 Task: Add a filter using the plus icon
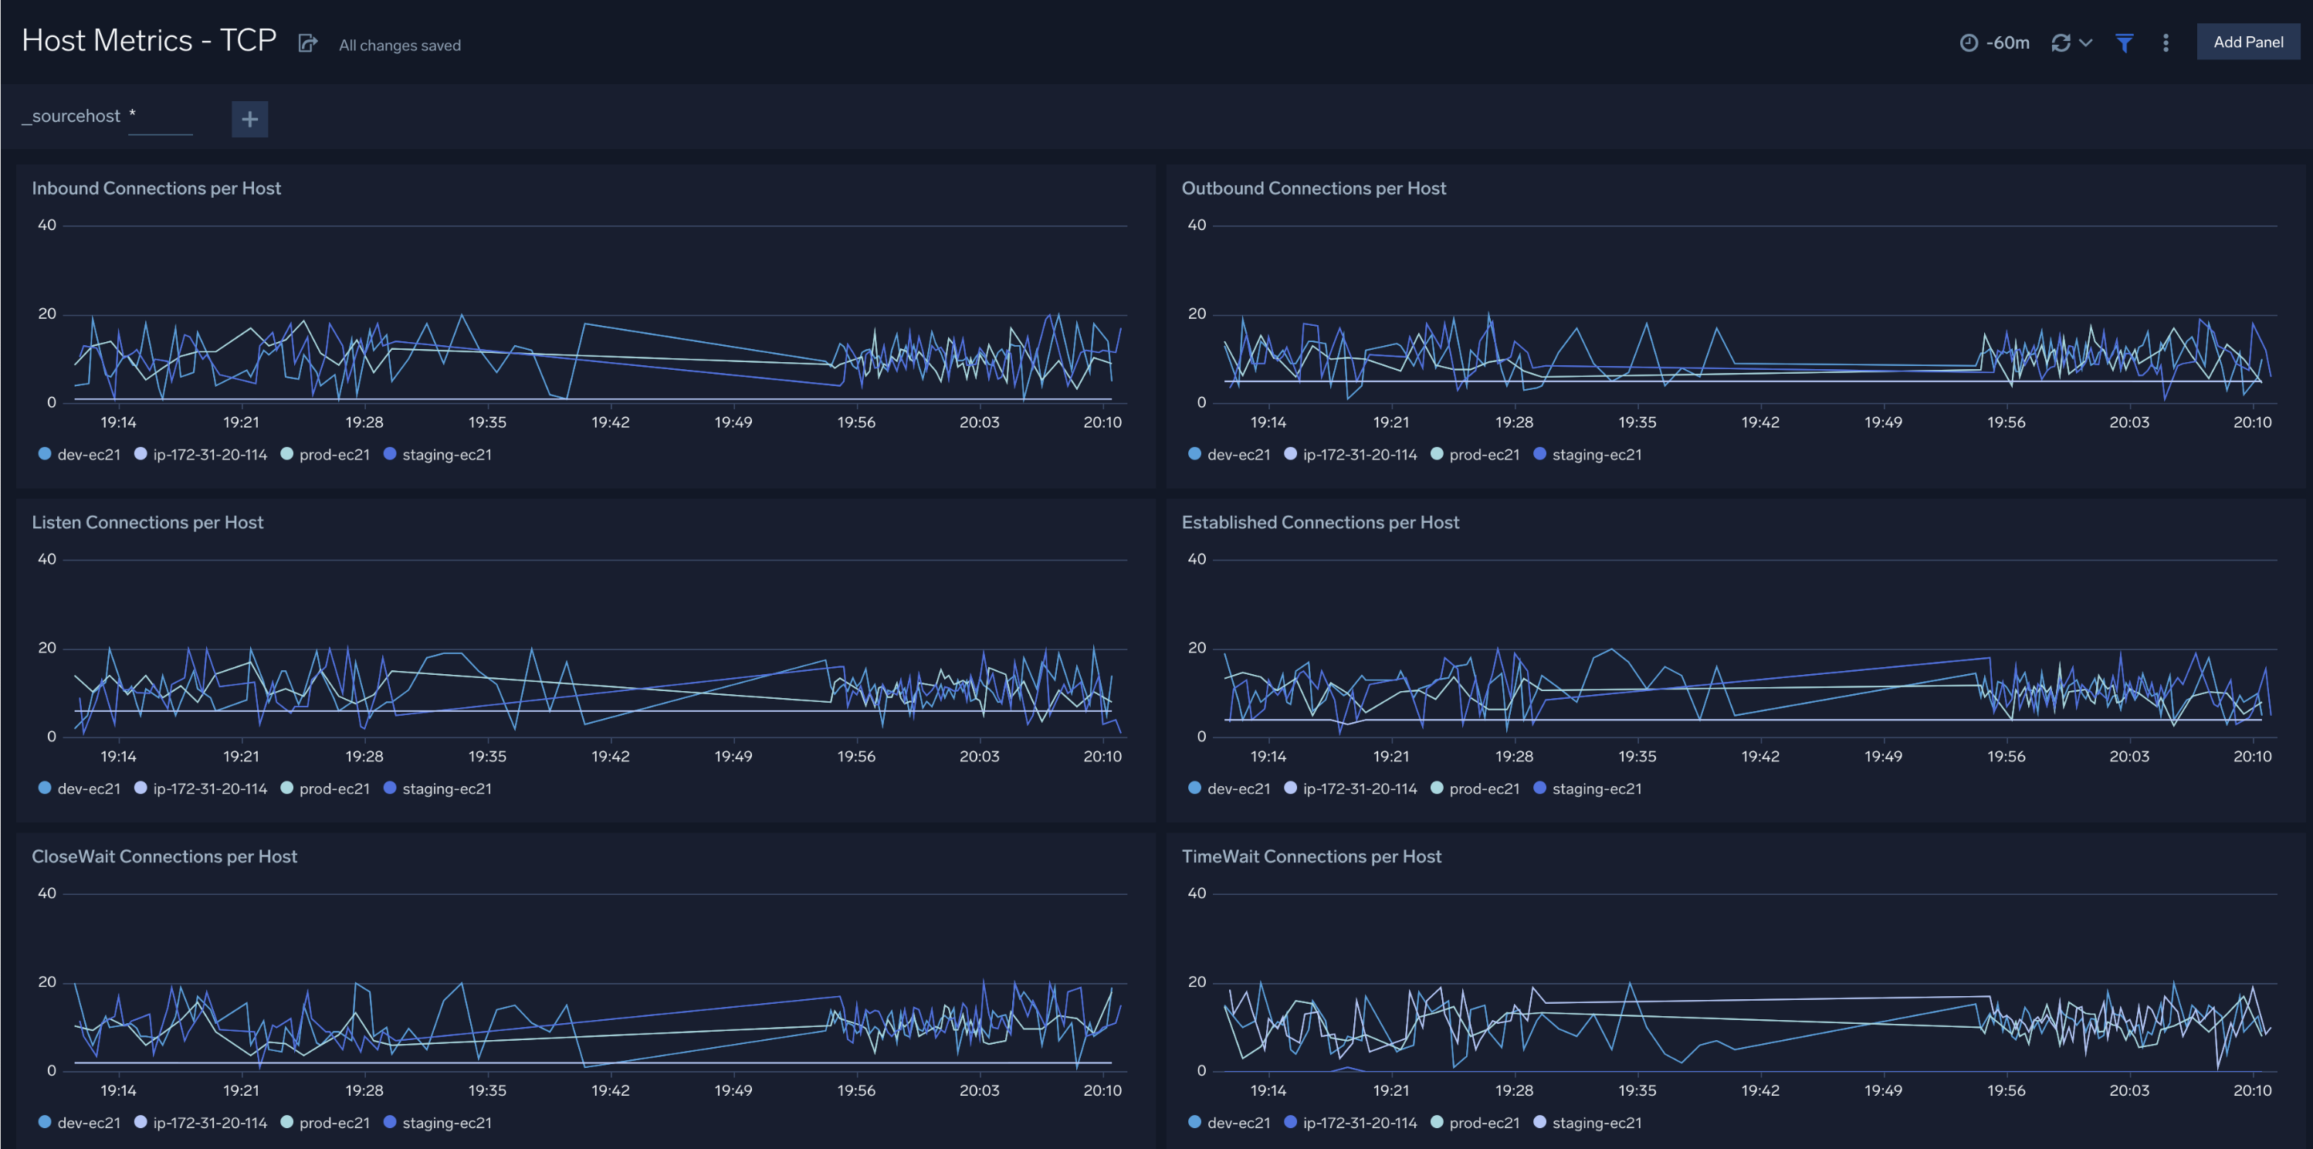[249, 117]
